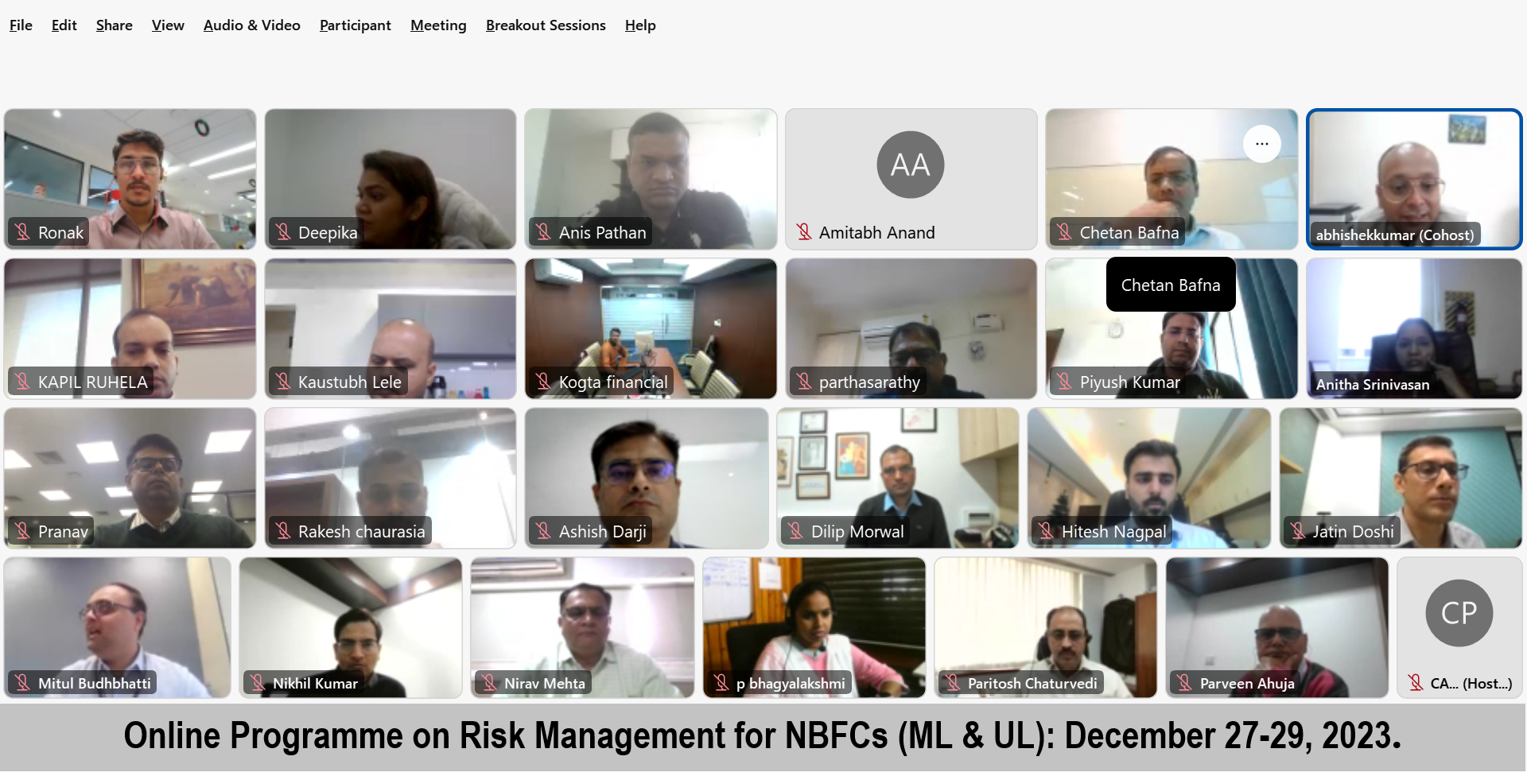Click the CP avatar on the host tile
The width and height of the screenshot is (1527, 772).
[x=1459, y=613]
